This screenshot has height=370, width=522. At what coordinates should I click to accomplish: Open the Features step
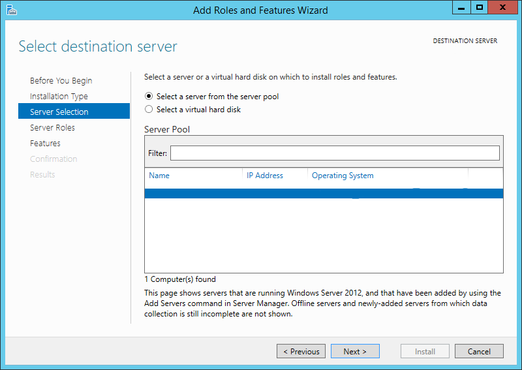[45, 143]
